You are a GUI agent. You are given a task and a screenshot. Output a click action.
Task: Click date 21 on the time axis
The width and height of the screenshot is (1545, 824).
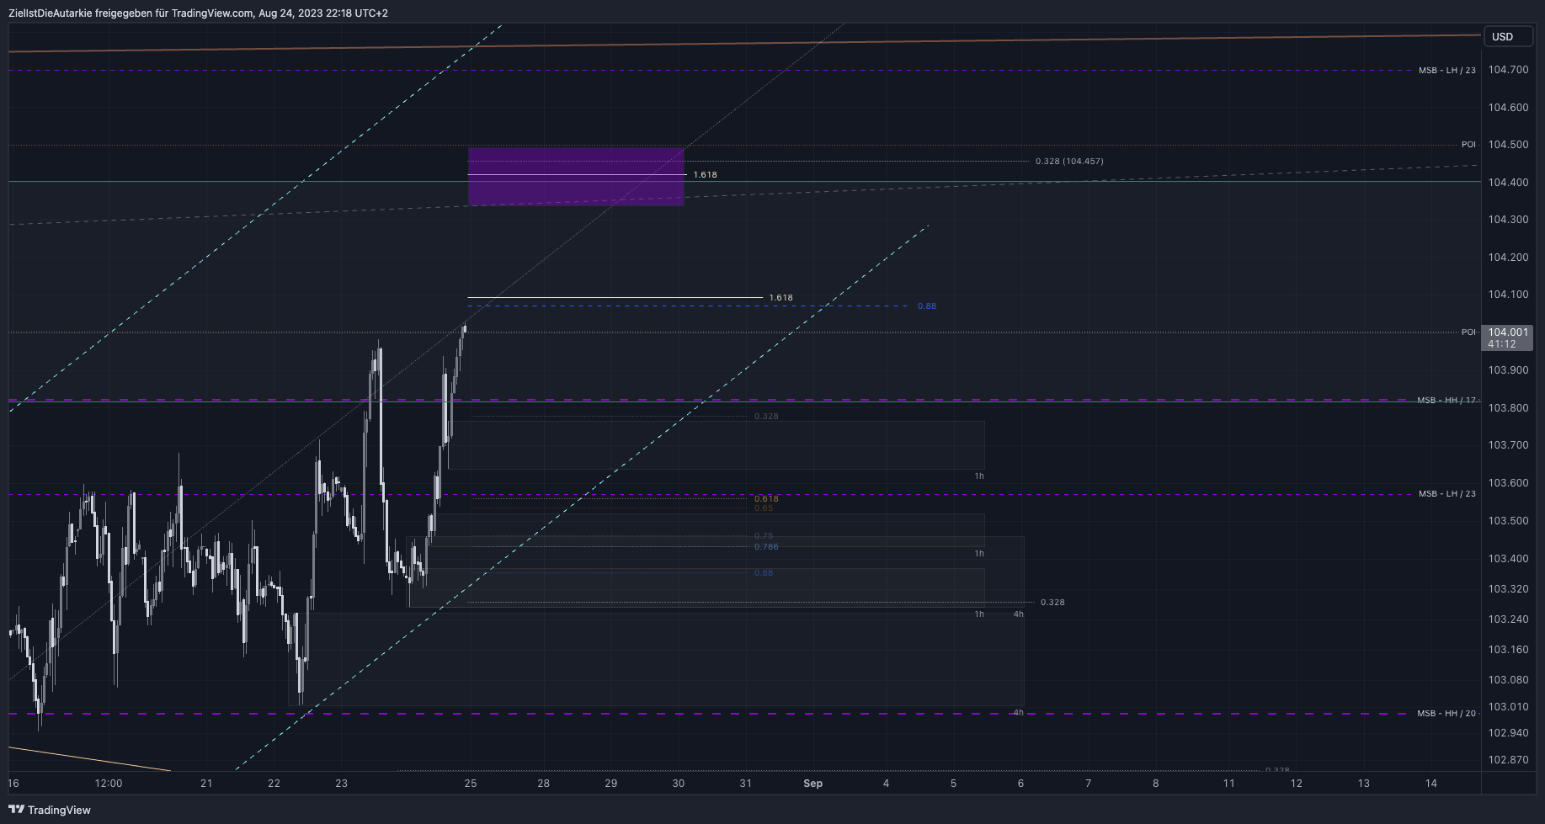tap(206, 784)
